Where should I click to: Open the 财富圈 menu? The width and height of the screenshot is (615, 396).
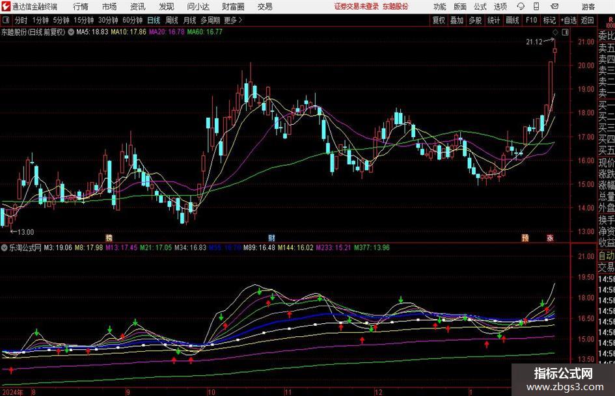(233, 7)
